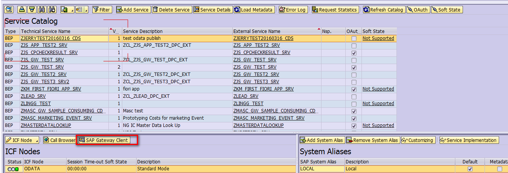Open Service Implementation
The image size is (508, 173).
(468, 140)
